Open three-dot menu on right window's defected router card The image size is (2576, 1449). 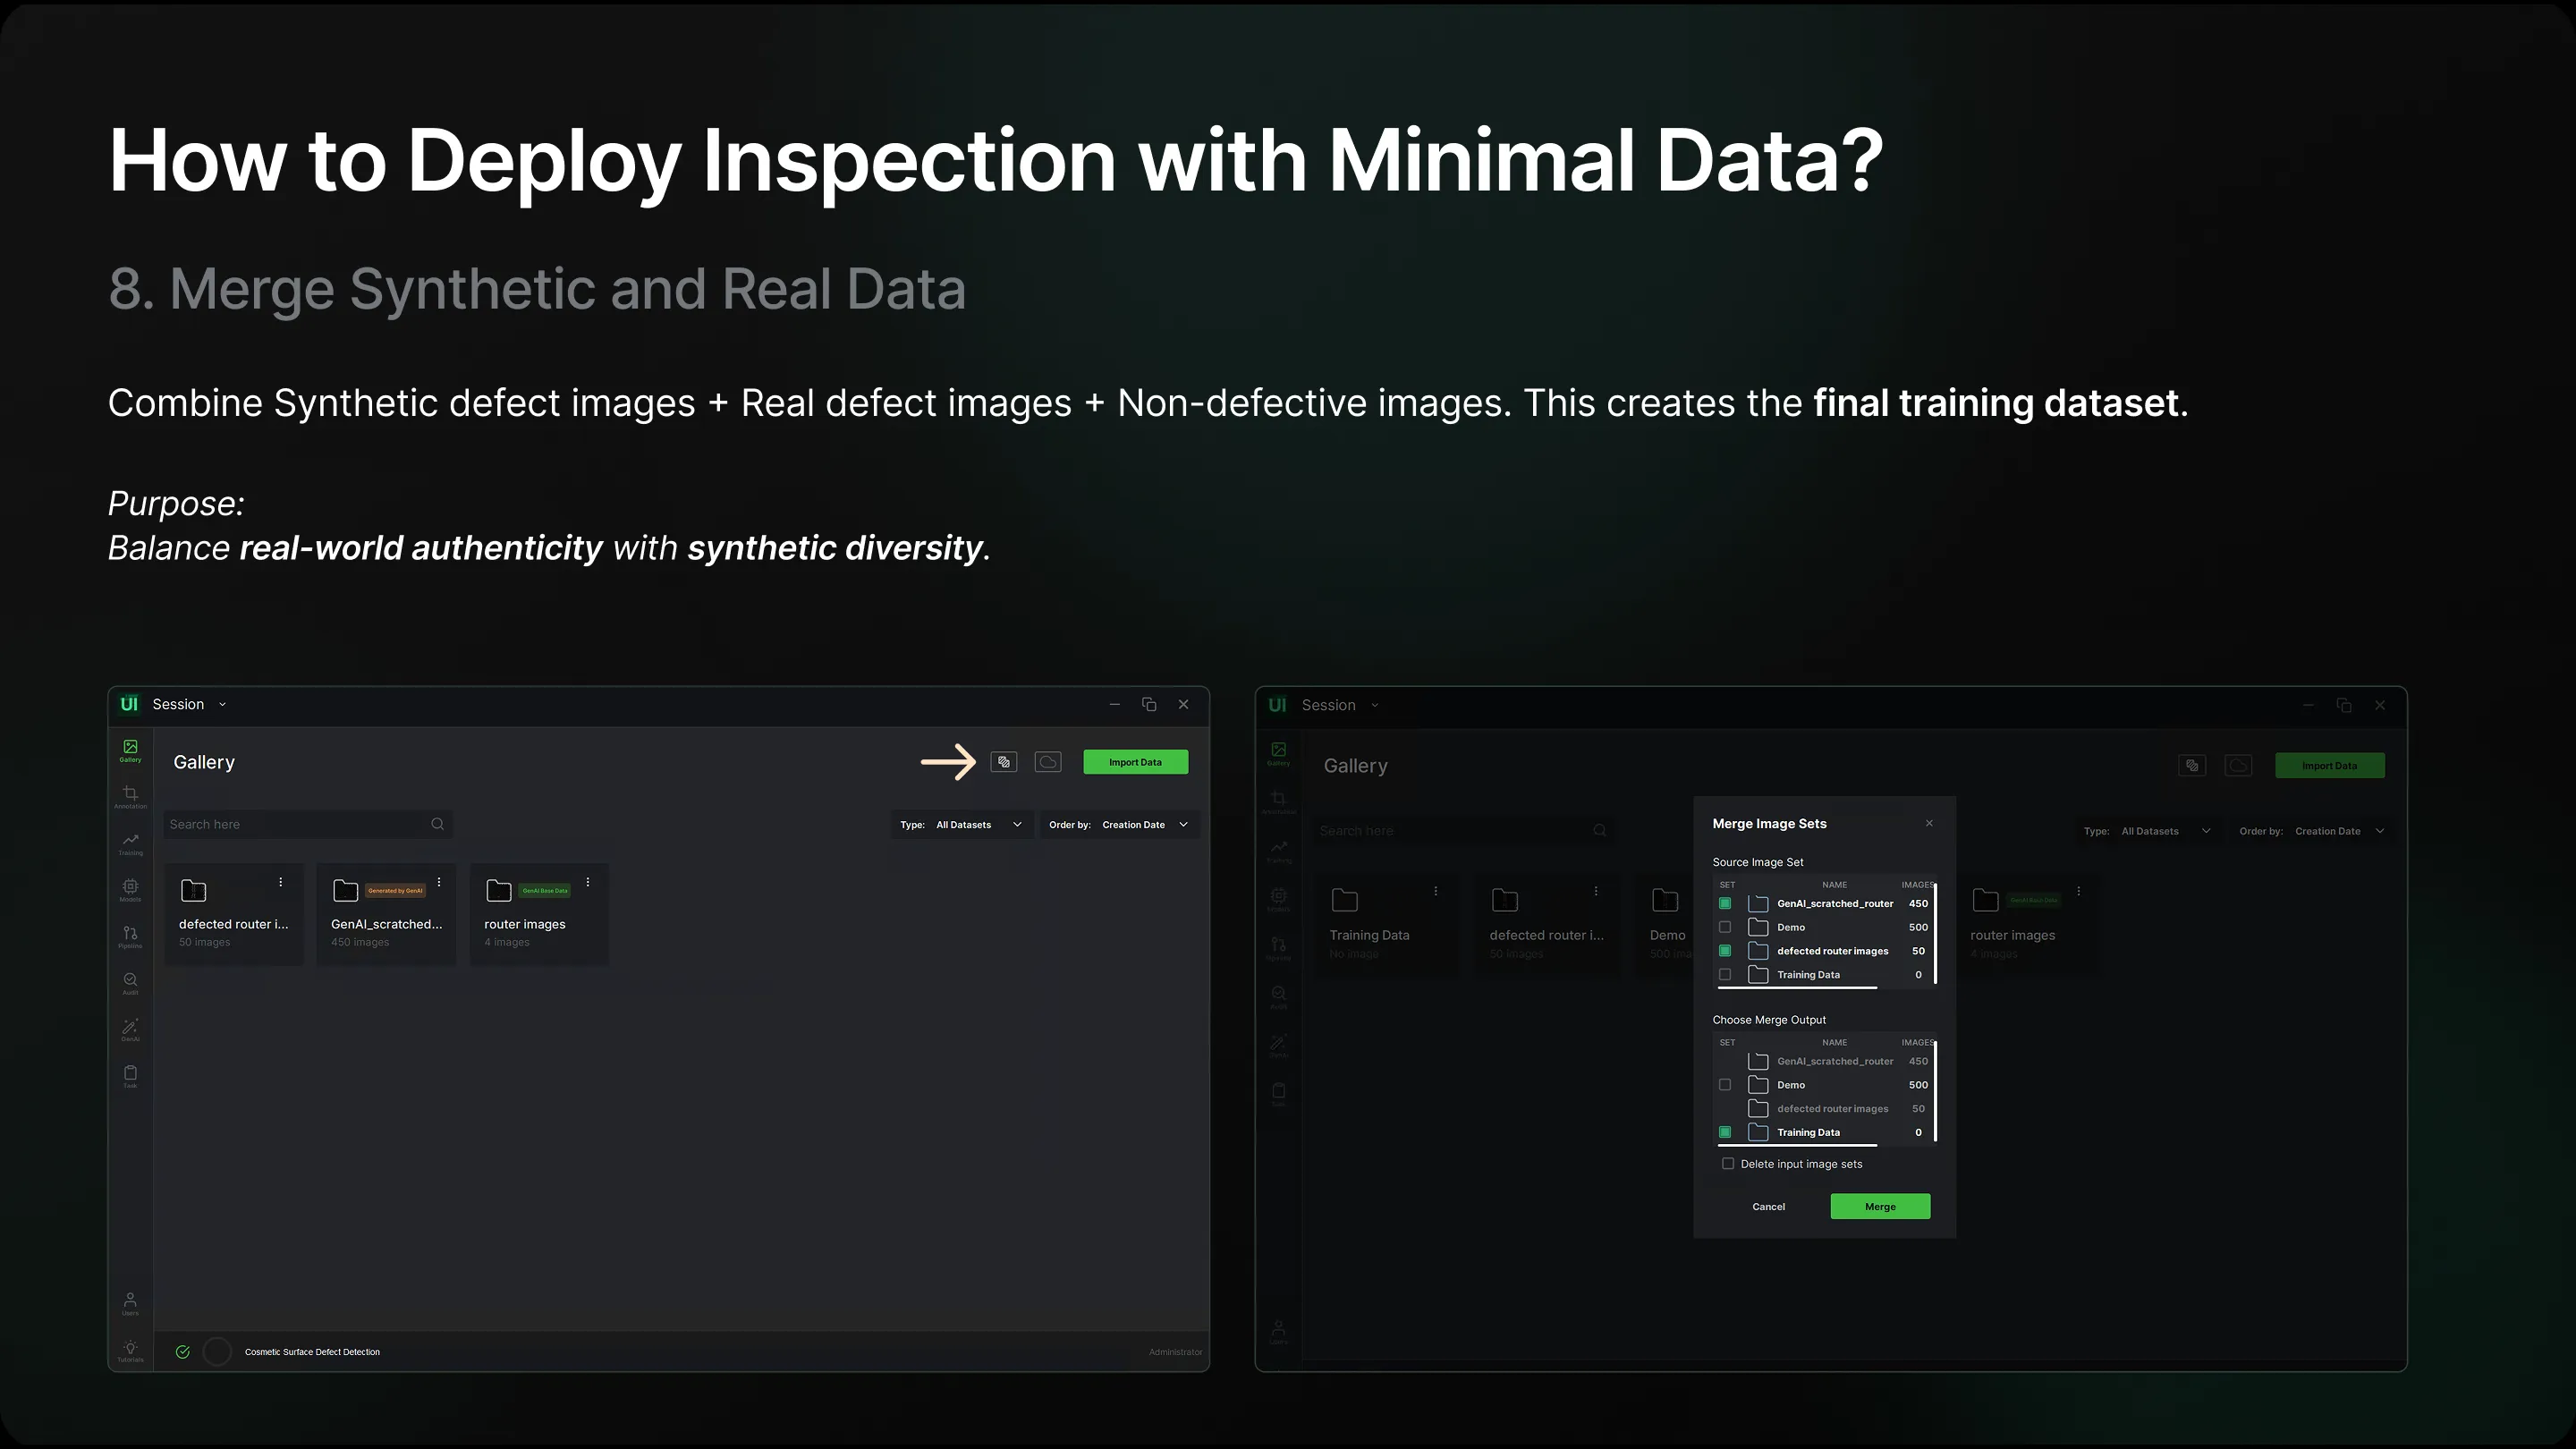point(1596,891)
